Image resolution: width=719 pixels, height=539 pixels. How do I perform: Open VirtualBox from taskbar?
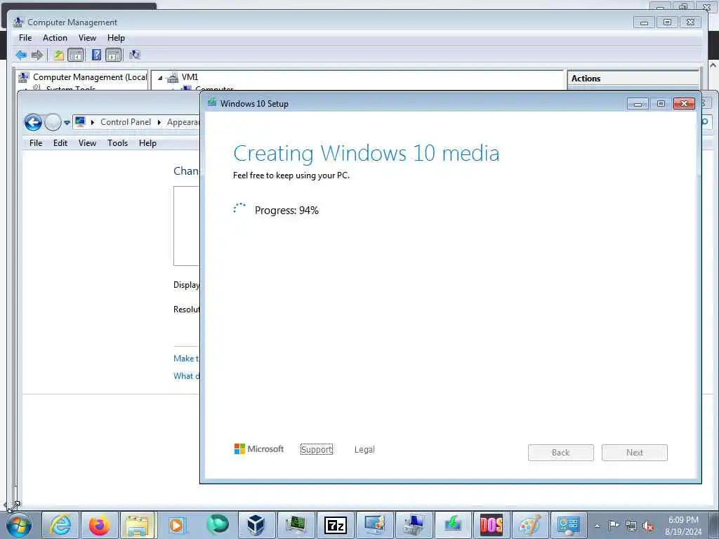coord(256,525)
